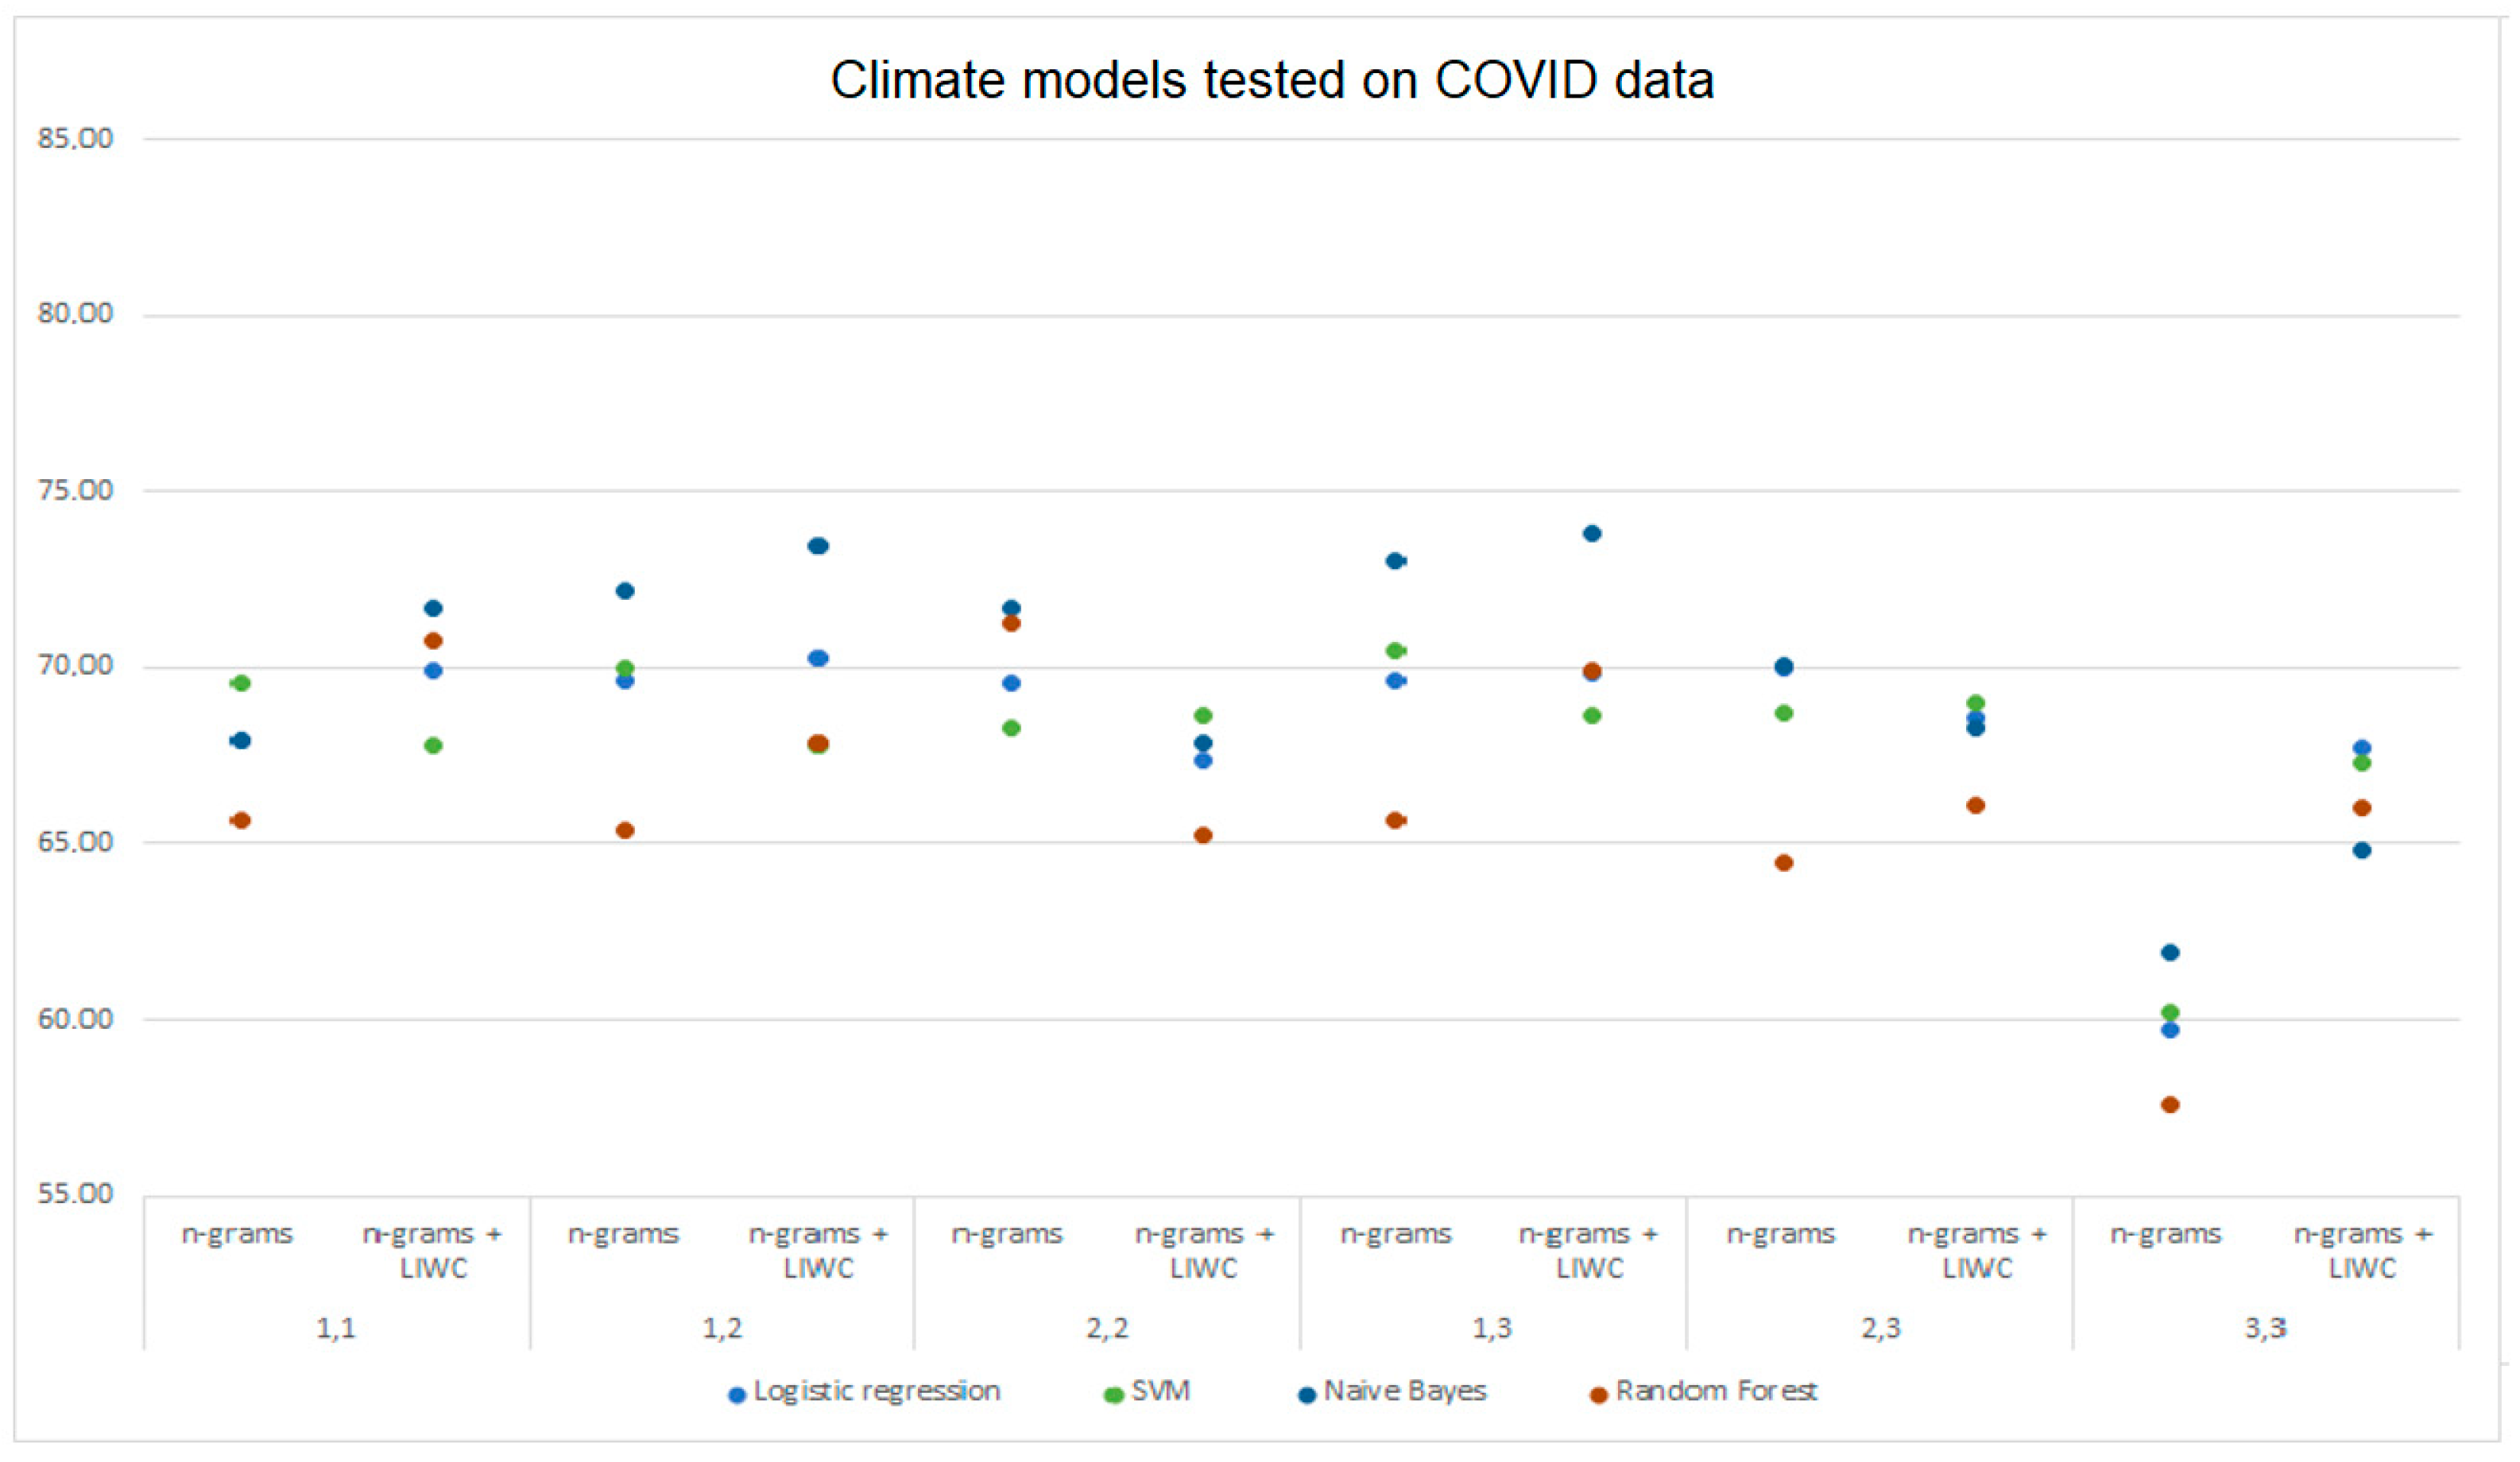The width and height of the screenshot is (2520, 1462).
Task: Click the green SVM legend marker
Action: pos(1113,1396)
